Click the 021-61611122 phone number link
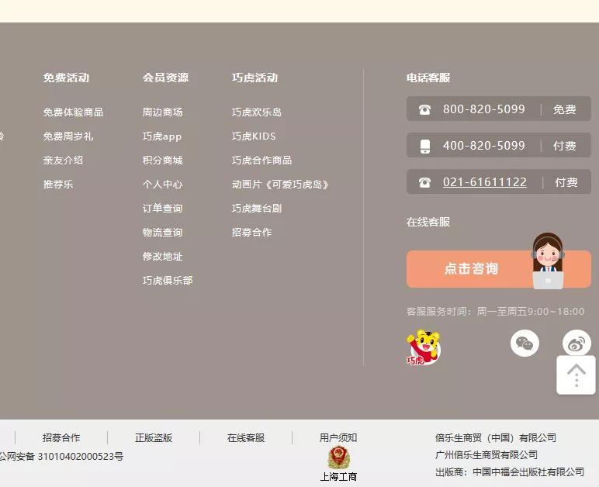This screenshot has width=599, height=487. point(484,182)
